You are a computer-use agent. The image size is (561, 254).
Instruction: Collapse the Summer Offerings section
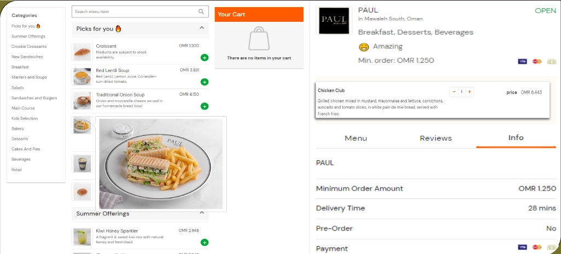click(201, 213)
